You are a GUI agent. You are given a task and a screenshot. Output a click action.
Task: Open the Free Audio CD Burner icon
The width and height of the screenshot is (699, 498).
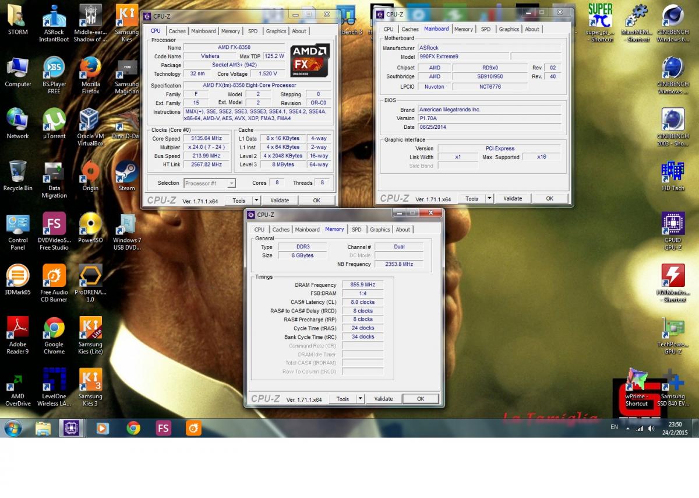(x=54, y=283)
